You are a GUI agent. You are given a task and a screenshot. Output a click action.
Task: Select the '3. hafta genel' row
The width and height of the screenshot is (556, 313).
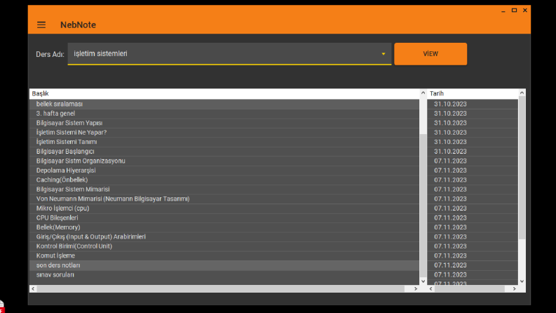(224, 114)
